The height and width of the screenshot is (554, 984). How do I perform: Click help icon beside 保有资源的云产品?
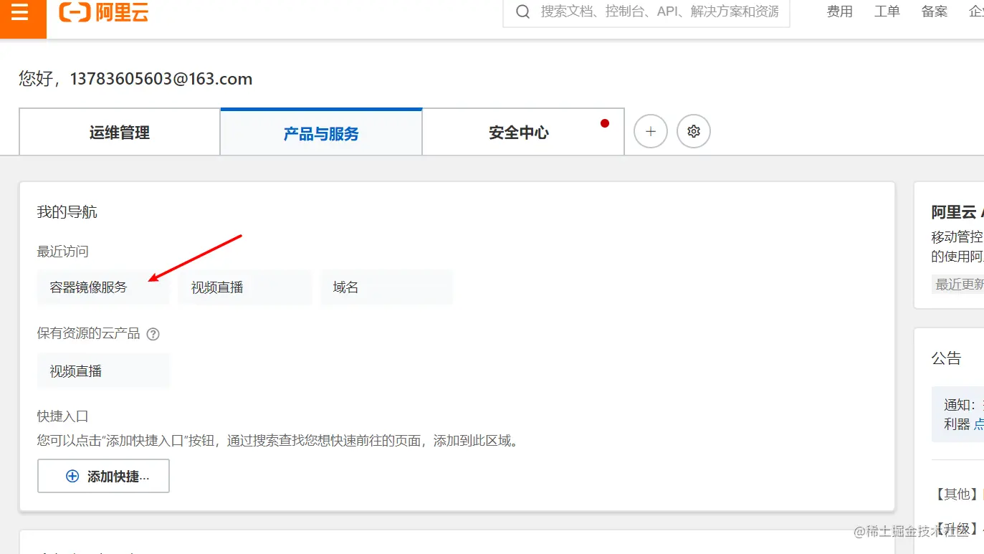tap(153, 334)
